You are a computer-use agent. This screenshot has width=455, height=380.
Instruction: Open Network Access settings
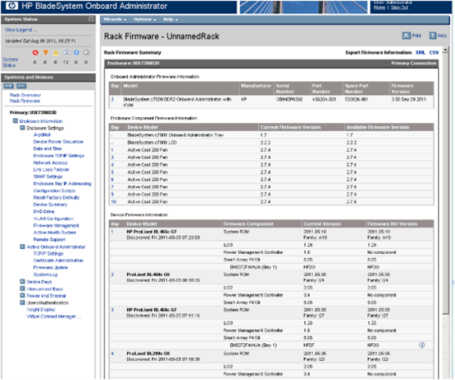coord(50,163)
